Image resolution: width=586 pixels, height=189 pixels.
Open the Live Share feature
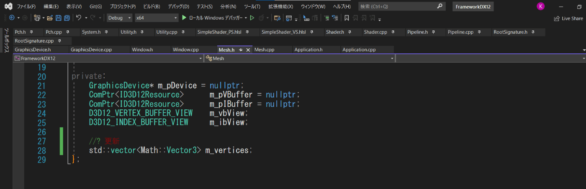(x=568, y=18)
